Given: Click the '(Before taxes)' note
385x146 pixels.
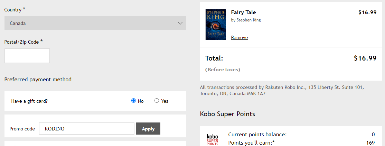Looking at the screenshot, I should tap(223, 70).
